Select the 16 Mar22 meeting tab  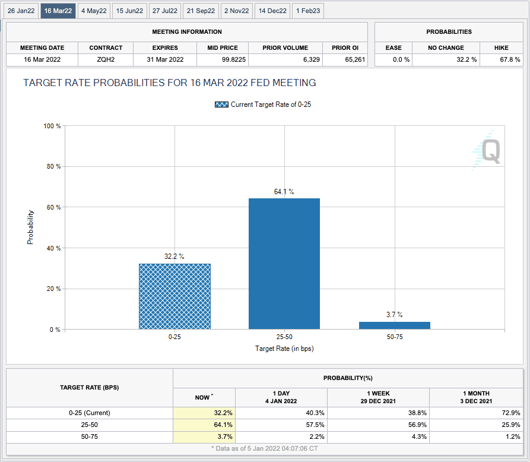pos(58,11)
